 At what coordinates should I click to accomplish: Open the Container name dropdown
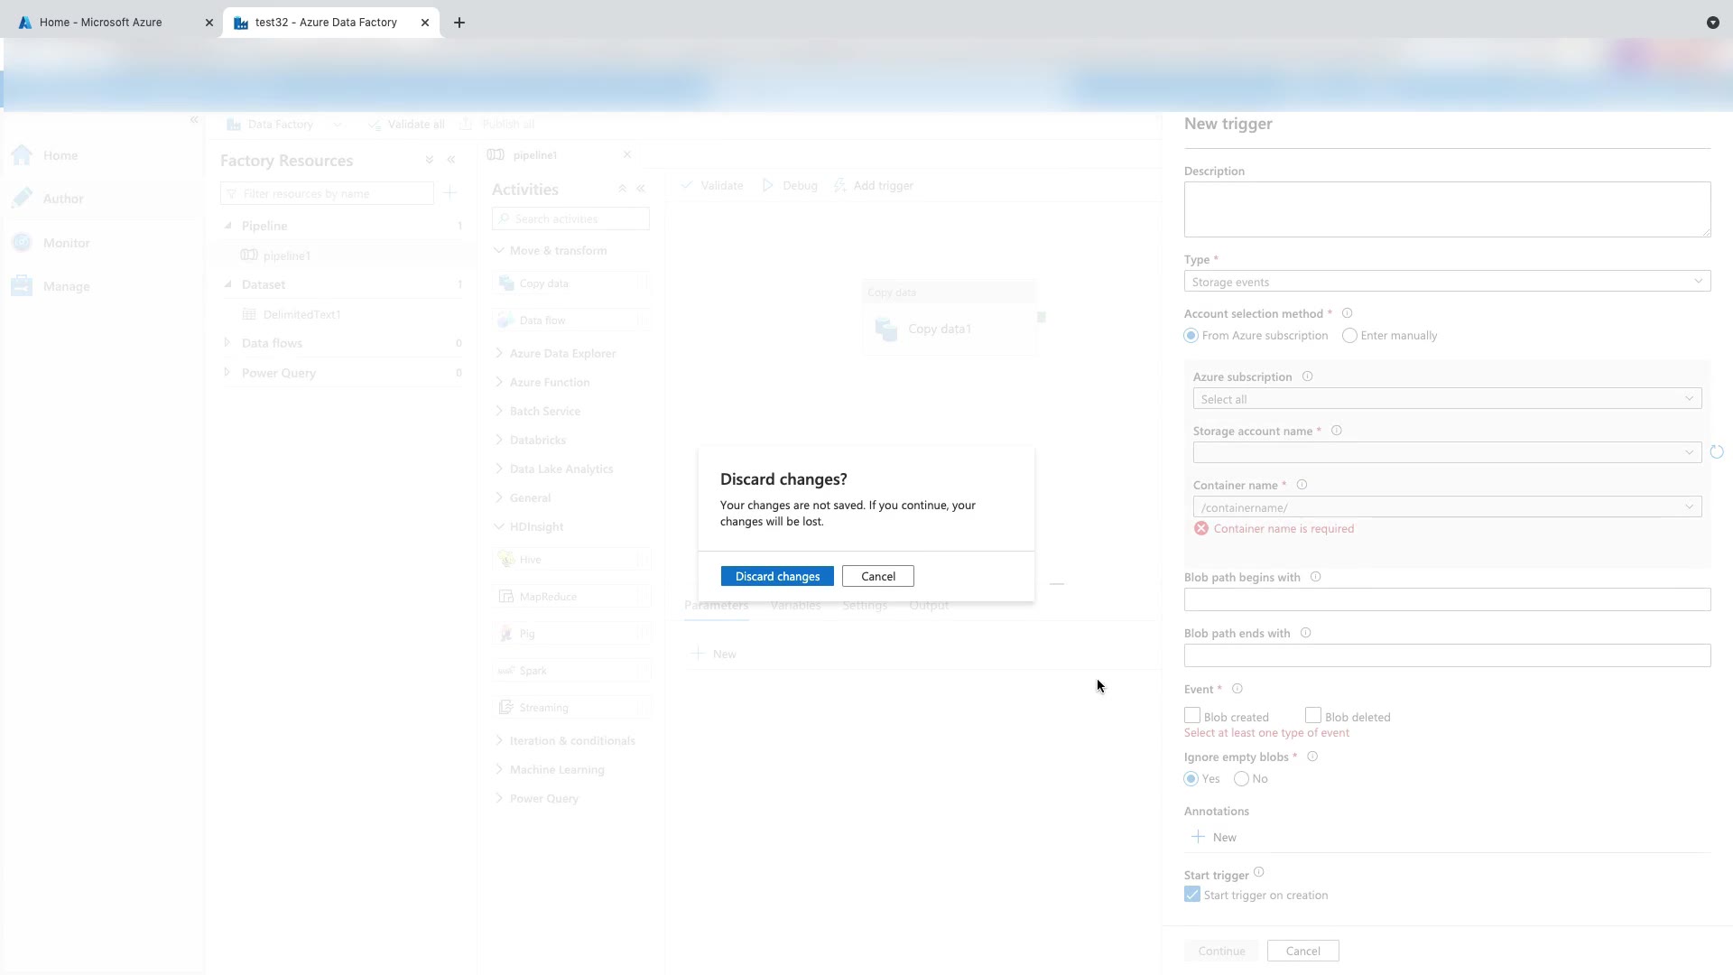1446,507
